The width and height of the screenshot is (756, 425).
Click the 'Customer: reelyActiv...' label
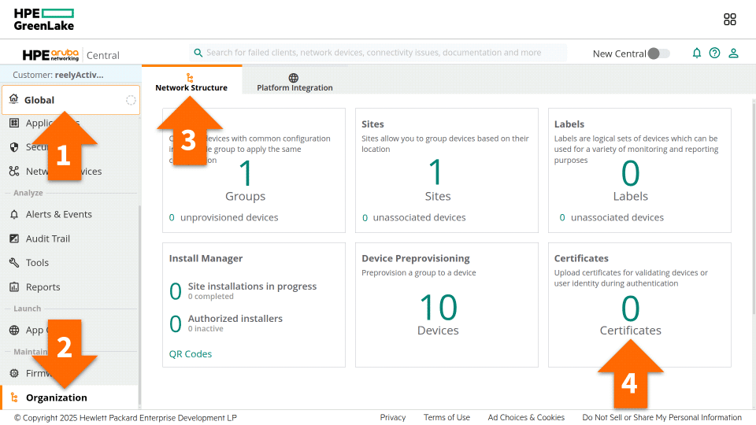point(57,75)
